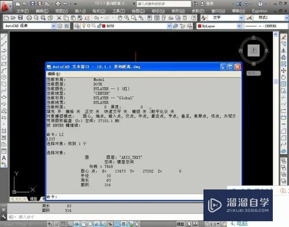Image resolution: width=289 pixels, height=227 pixels.
Task: Select the Polygon draw tool
Action: tap(4, 57)
